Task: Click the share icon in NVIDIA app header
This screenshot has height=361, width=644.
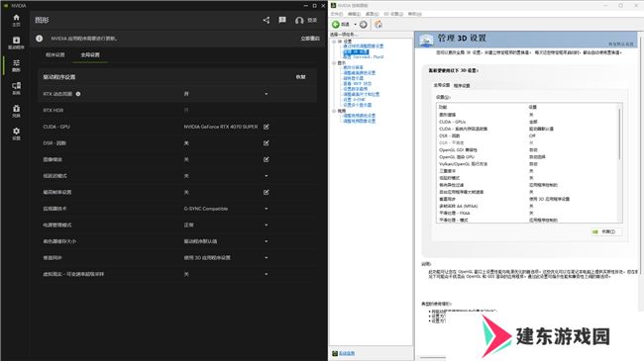Action: [267, 20]
